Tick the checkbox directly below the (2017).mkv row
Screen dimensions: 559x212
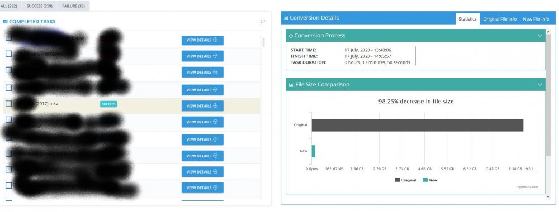[8, 119]
